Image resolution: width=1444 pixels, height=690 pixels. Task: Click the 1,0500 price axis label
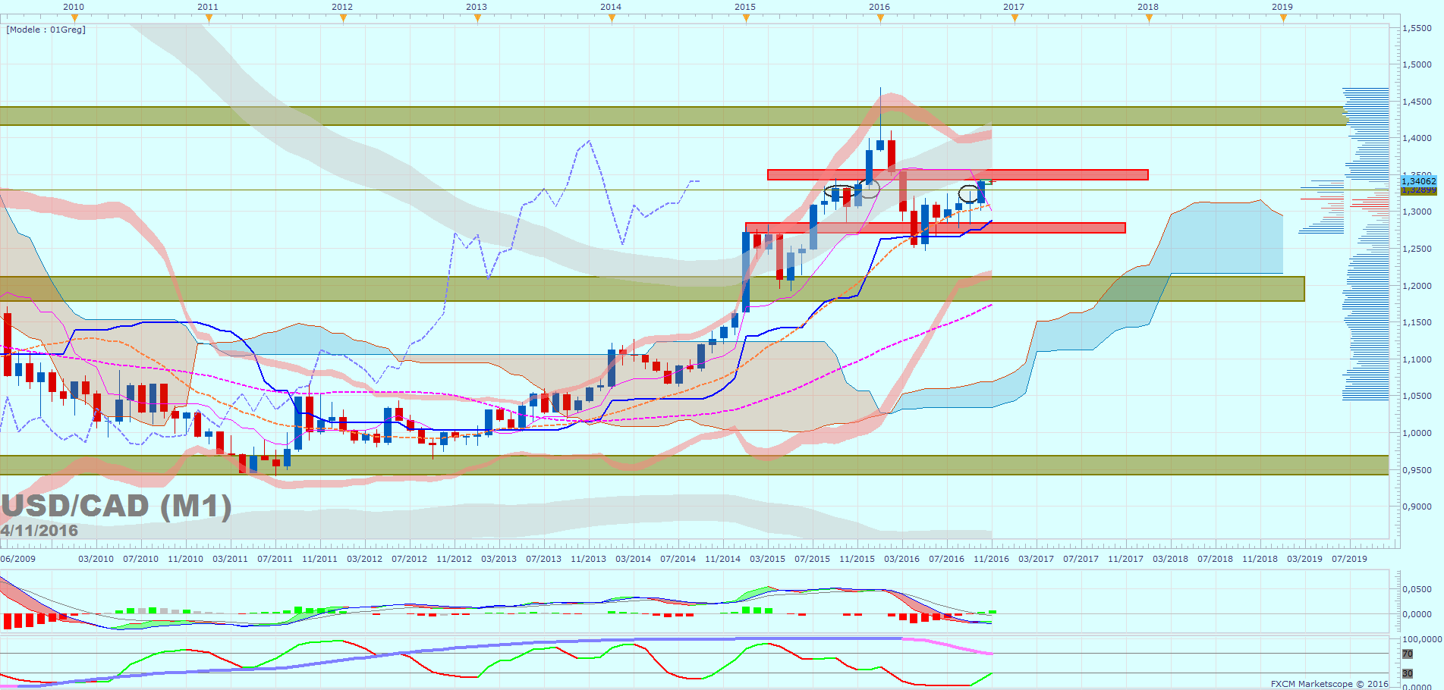[x=1417, y=396]
